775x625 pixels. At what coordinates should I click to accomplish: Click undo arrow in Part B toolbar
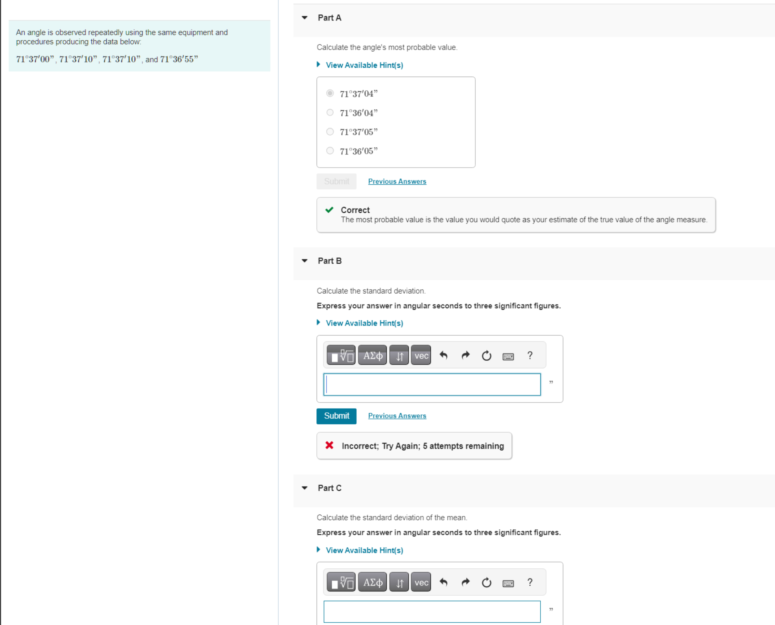click(x=443, y=356)
